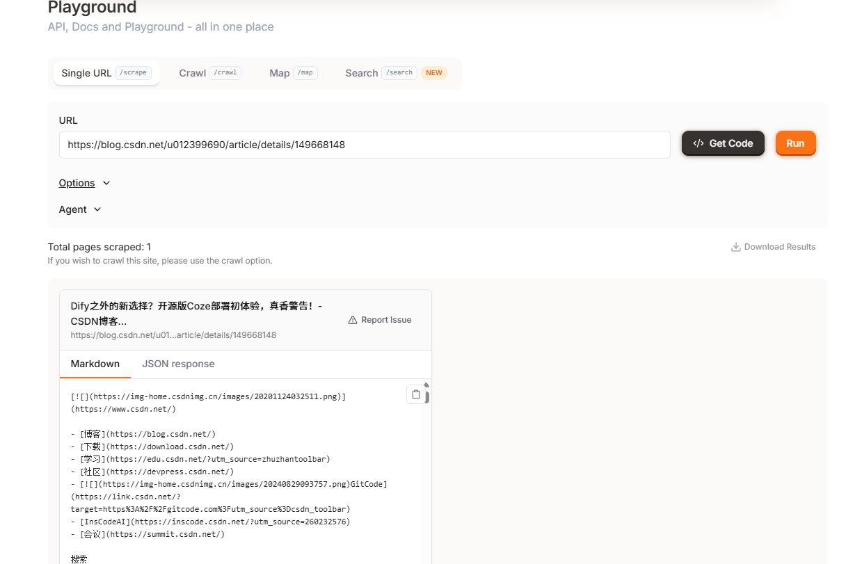The height and width of the screenshot is (564, 846).
Task: Switch to Search mode tab
Action: coord(396,73)
